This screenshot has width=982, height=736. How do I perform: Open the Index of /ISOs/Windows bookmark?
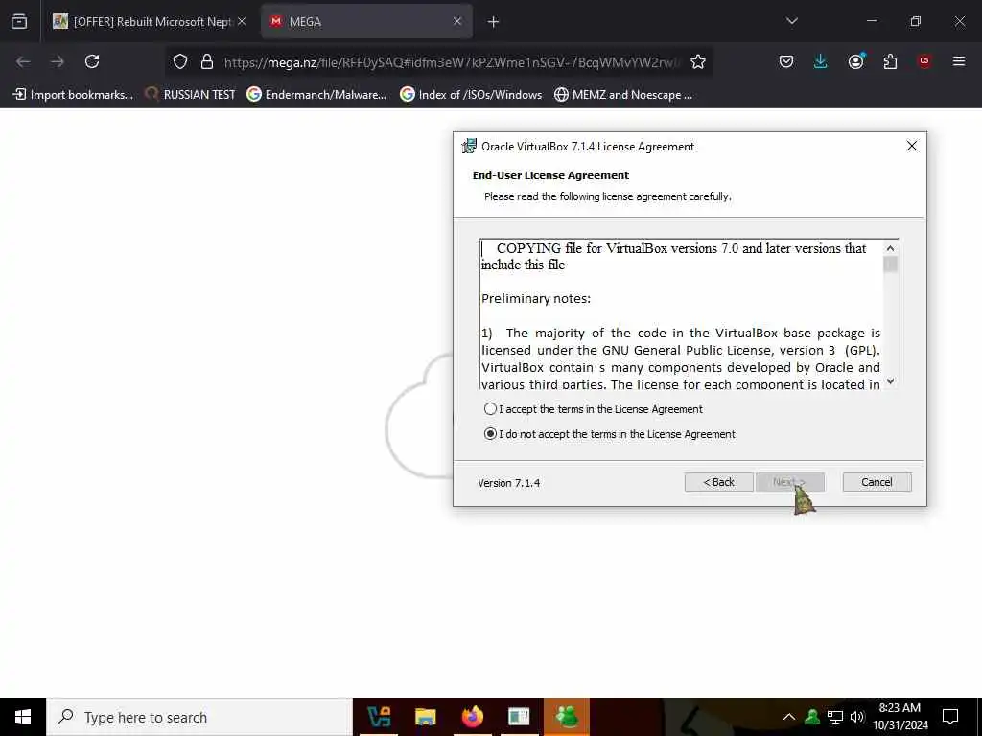coord(471,95)
